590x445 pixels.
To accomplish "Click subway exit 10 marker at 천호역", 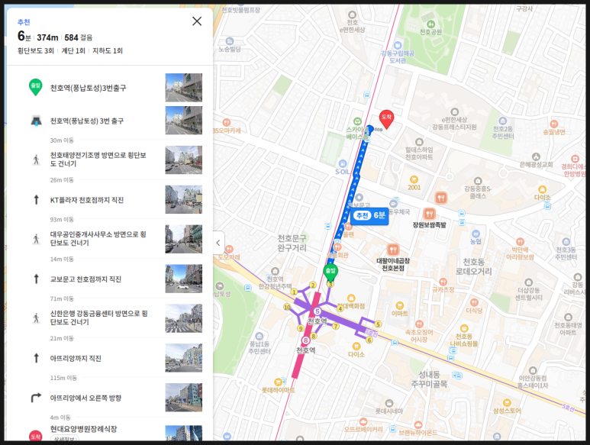I will 287,307.
